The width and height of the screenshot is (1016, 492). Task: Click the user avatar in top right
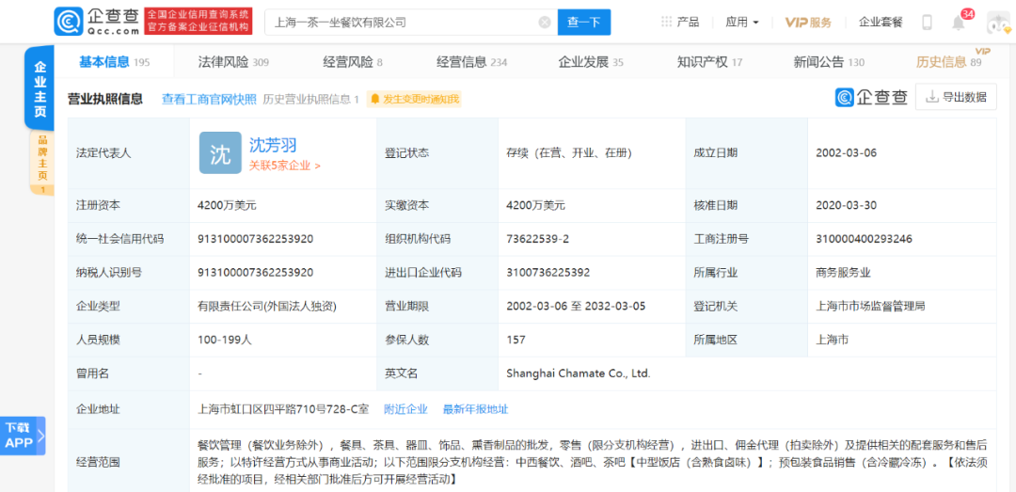pos(999,23)
